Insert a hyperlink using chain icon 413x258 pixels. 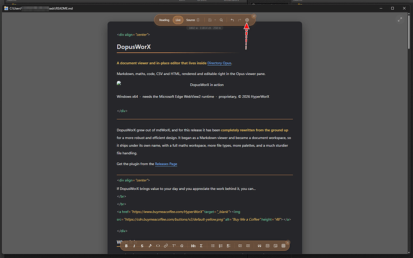[x=166, y=245]
